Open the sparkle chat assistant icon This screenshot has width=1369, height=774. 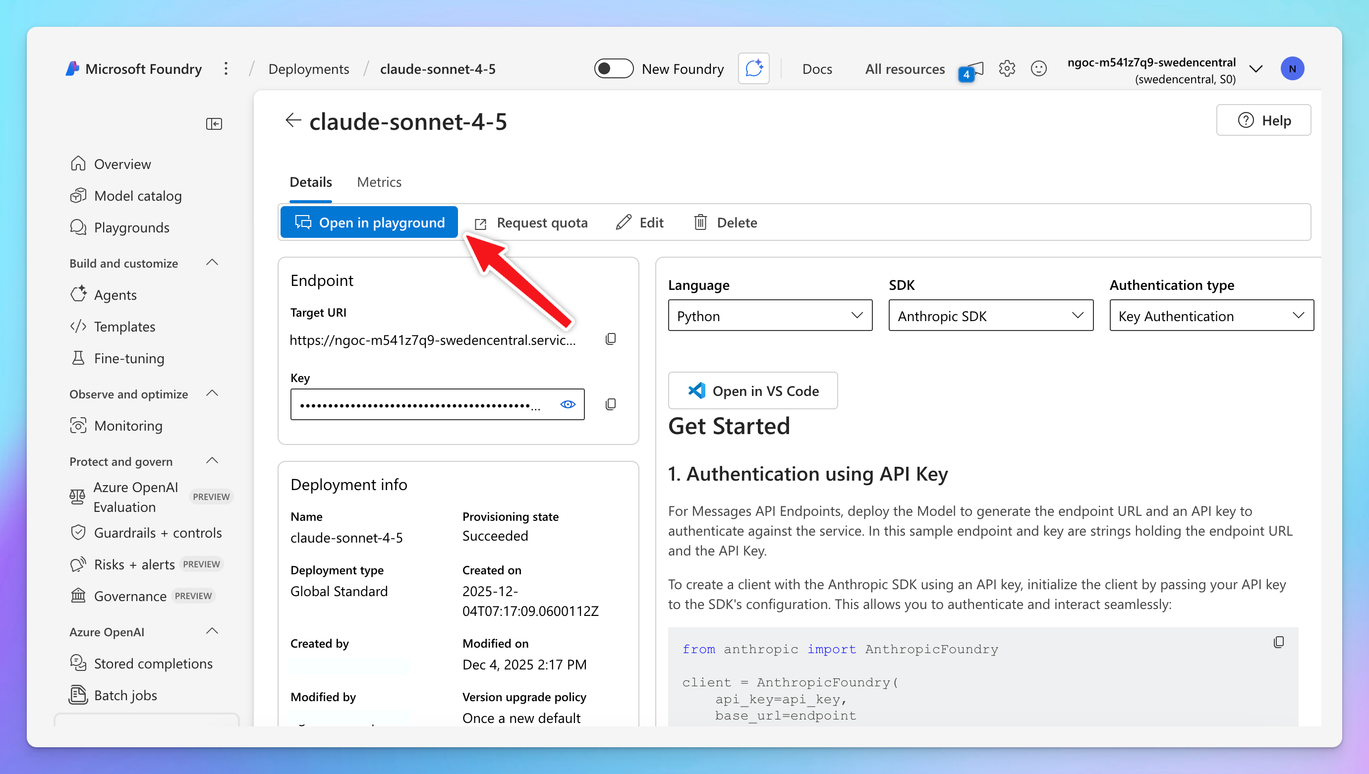(753, 68)
